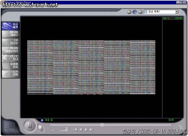188x136 pixels.
Task: Adjust the volume slider handle
Action: 67,129
